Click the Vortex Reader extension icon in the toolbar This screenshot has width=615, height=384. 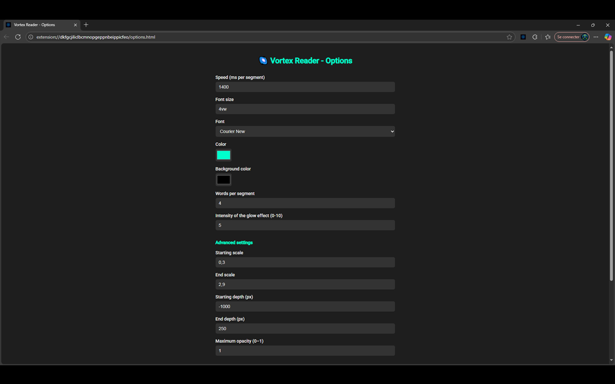pos(523,36)
